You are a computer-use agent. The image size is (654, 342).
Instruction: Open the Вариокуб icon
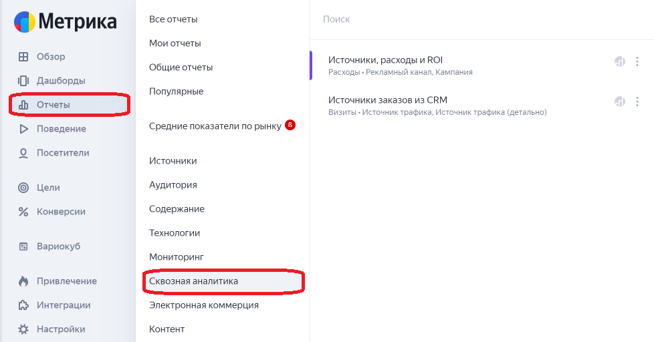(x=23, y=246)
